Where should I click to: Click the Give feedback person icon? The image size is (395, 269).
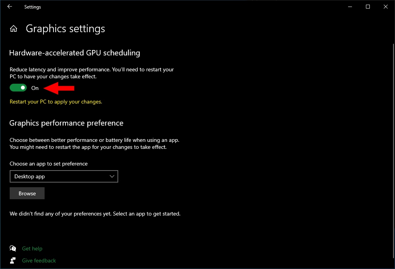[13, 260]
